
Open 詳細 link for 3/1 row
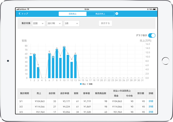point(151,101)
